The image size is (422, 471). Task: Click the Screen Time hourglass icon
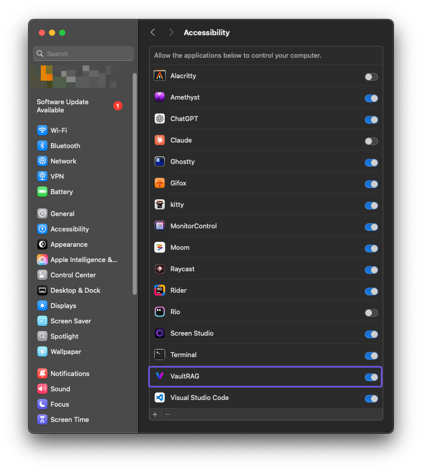[x=42, y=419]
